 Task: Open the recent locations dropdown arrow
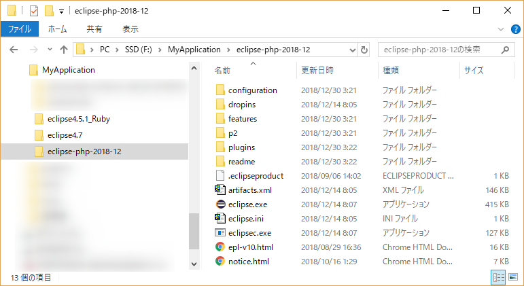tap(50, 50)
